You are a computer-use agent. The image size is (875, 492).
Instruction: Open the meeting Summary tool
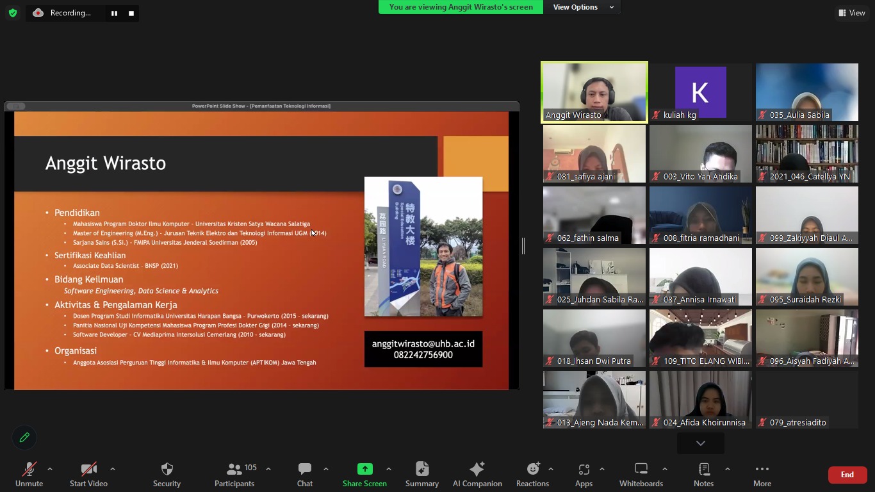[x=422, y=475]
